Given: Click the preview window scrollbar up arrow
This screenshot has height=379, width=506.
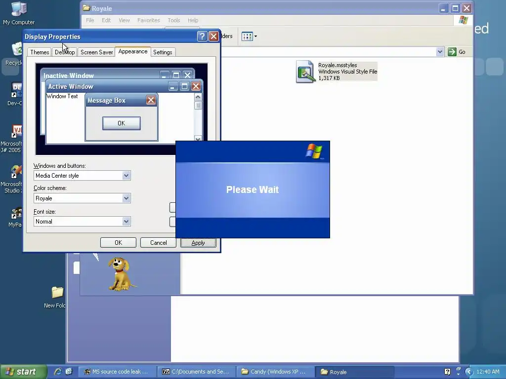Looking at the screenshot, I should point(198,97).
